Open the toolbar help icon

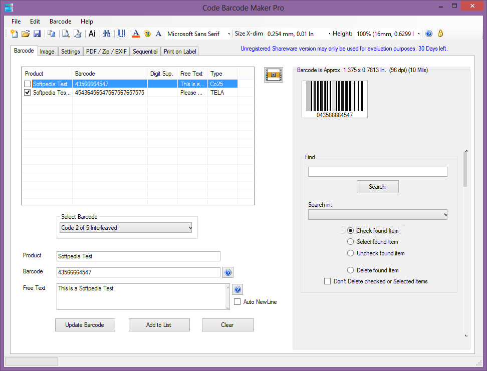pos(429,34)
